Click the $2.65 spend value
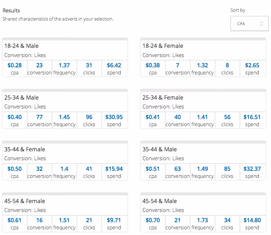The height and width of the screenshot is (235, 271). pyautogui.click(x=252, y=65)
